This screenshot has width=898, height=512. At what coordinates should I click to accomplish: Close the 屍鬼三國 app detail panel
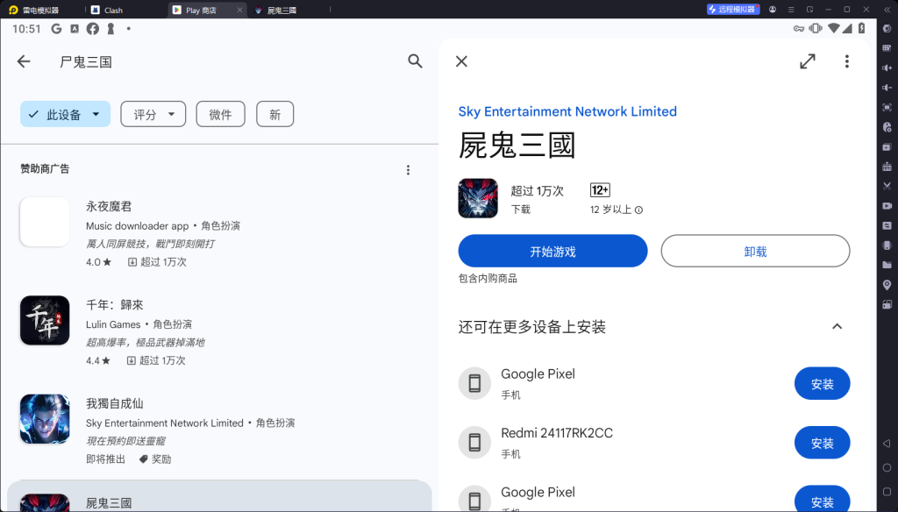point(461,61)
